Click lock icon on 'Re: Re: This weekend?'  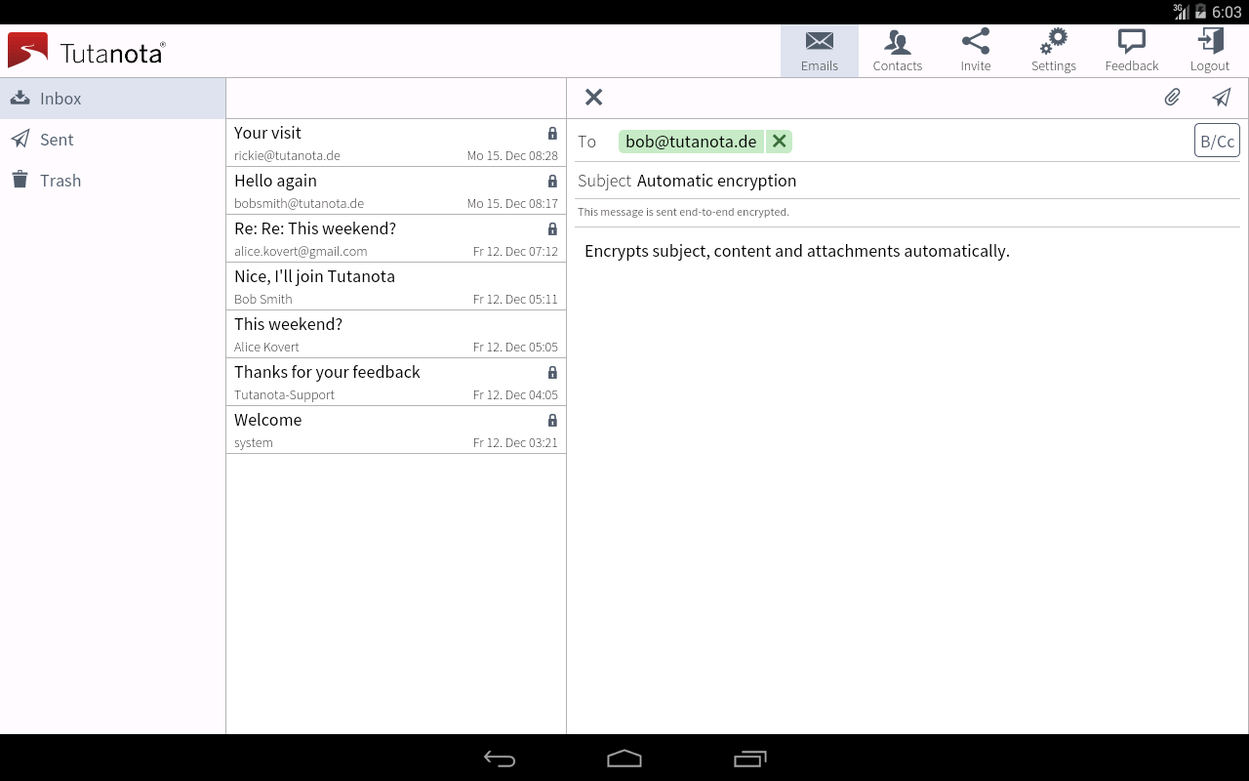[x=552, y=229]
